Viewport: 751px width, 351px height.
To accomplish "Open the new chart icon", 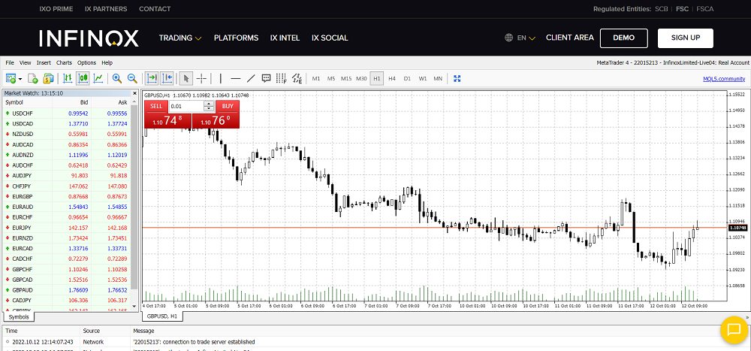I will (x=11, y=78).
